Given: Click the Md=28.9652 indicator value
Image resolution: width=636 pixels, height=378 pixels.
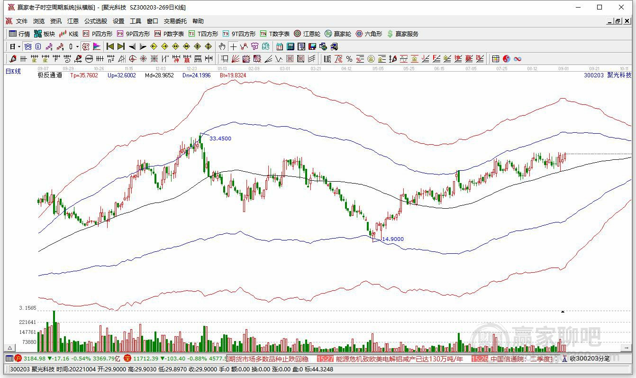Looking at the screenshot, I should pyautogui.click(x=159, y=75).
